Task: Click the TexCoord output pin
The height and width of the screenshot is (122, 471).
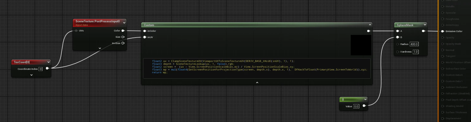Action: [47, 68]
